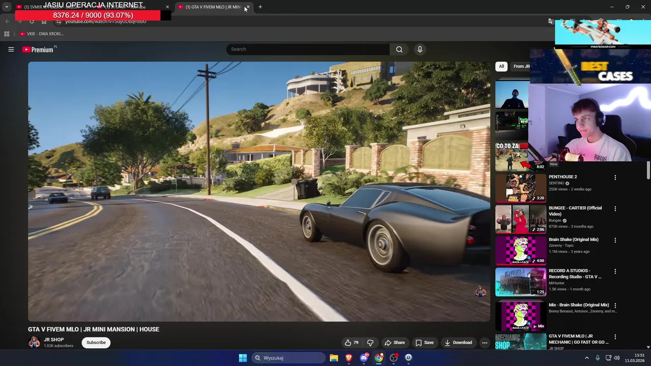Reload the page in browser toolbar
The height and width of the screenshot is (366, 651).
32,21
